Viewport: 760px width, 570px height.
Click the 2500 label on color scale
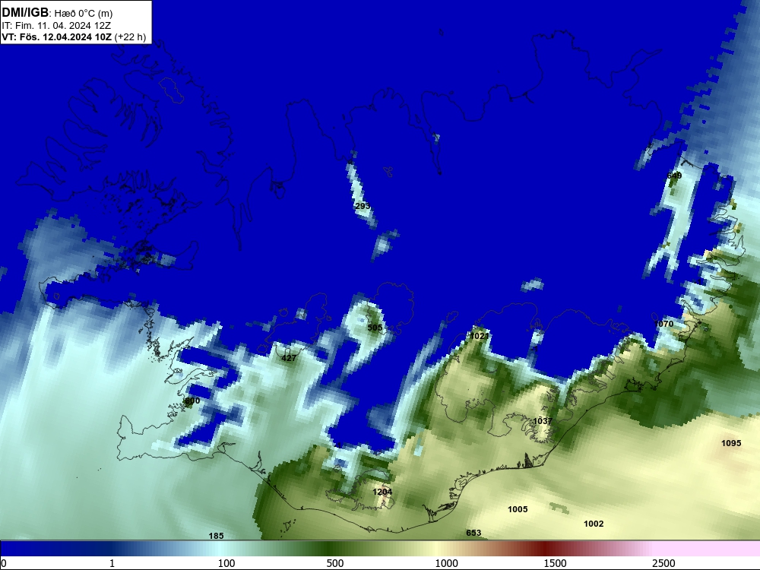click(x=663, y=563)
